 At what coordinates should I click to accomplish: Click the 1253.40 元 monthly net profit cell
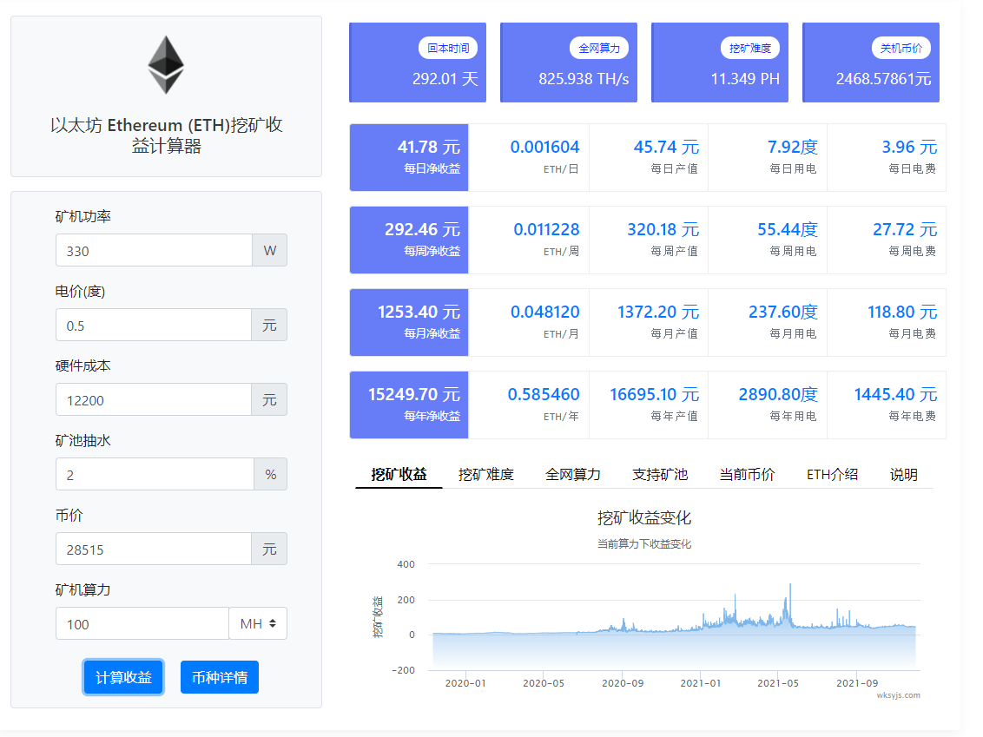click(x=409, y=322)
